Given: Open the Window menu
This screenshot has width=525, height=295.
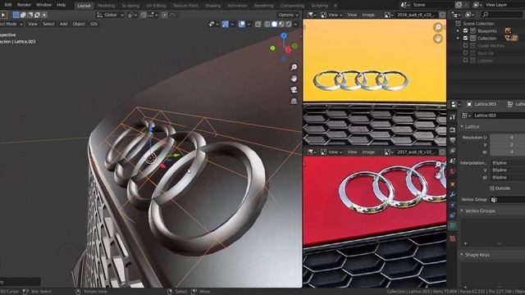Looking at the screenshot, I should pos(43,5).
